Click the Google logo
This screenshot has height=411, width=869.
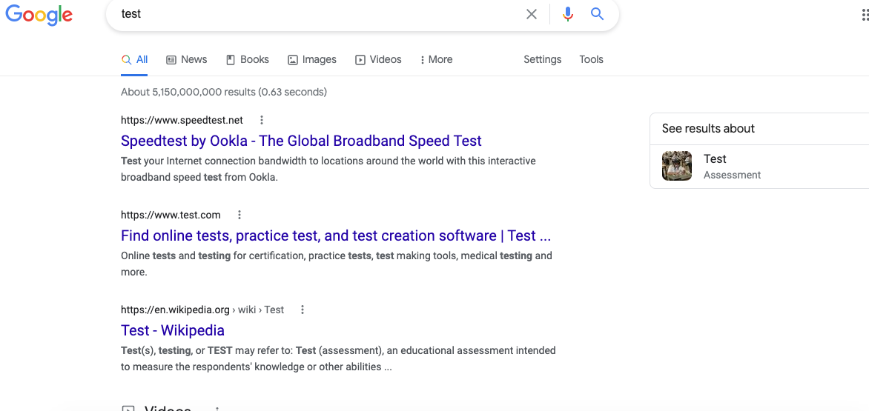tap(39, 15)
